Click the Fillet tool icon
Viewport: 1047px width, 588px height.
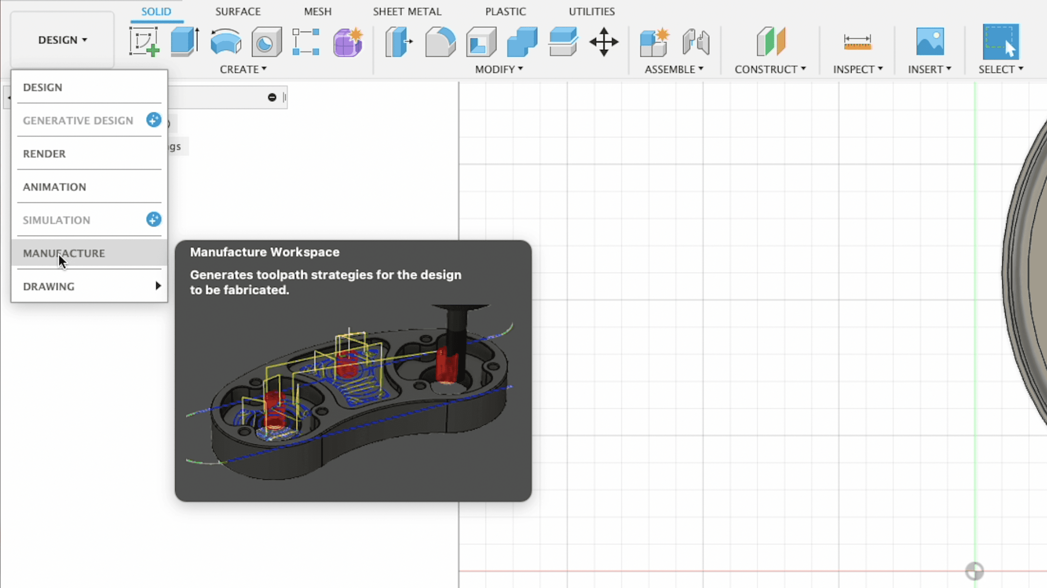point(440,41)
